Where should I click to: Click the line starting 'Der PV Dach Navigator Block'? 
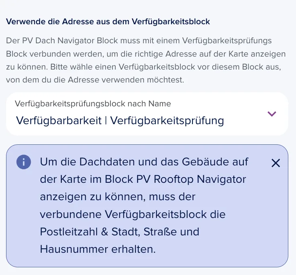click(x=139, y=40)
